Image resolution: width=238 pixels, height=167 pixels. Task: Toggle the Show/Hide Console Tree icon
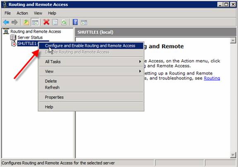point(35,22)
